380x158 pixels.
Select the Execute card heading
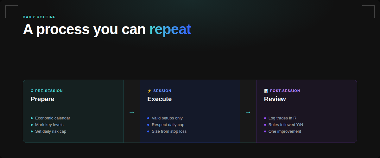(159, 99)
